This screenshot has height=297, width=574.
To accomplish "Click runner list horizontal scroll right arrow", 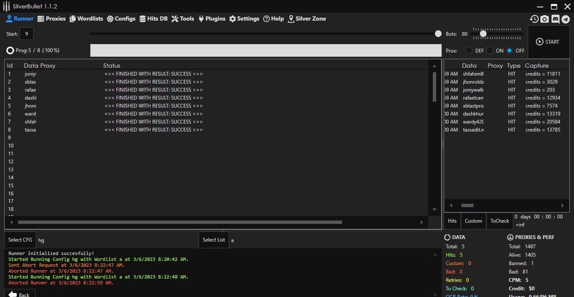I will click(422, 222).
